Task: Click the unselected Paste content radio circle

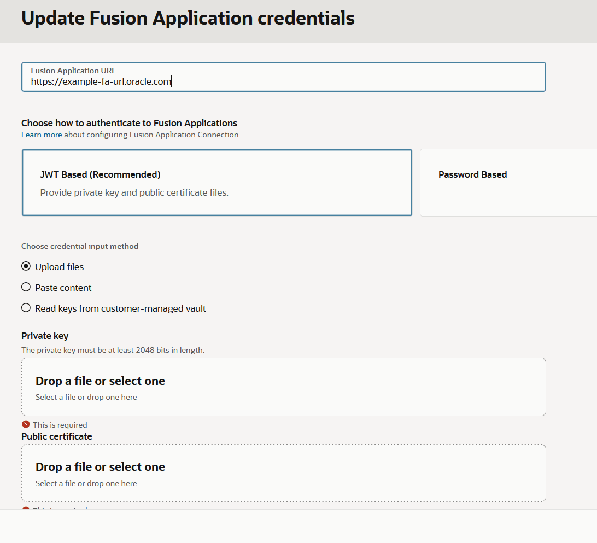Action: pyautogui.click(x=26, y=287)
